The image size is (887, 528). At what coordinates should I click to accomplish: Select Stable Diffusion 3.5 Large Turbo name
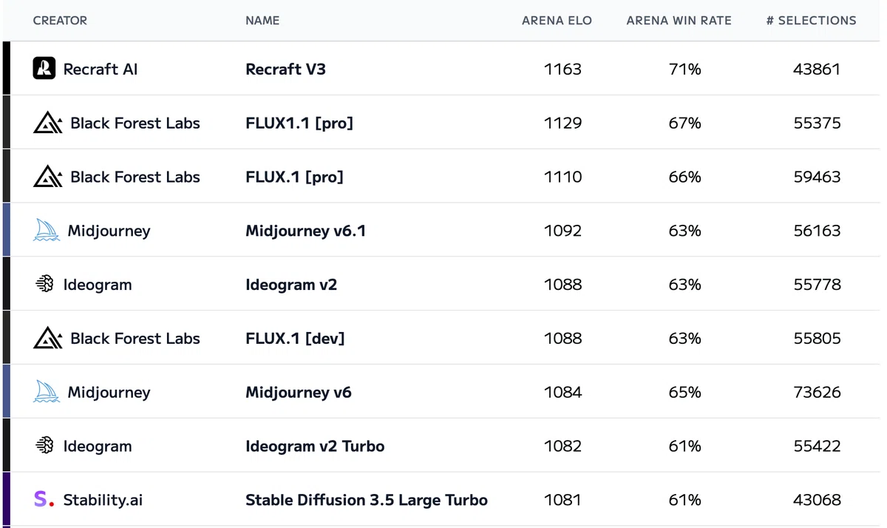pos(366,500)
